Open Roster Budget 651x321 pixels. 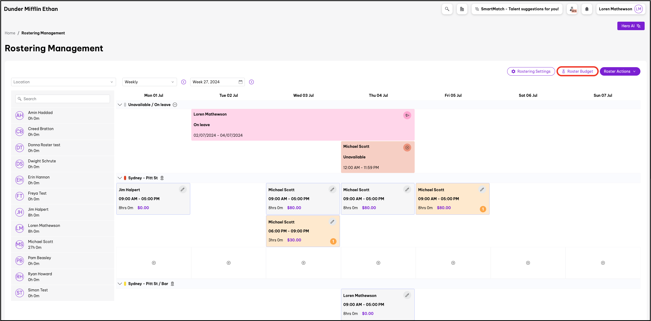577,71
